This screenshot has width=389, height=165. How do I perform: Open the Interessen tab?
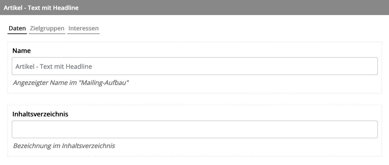coord(83,28)
